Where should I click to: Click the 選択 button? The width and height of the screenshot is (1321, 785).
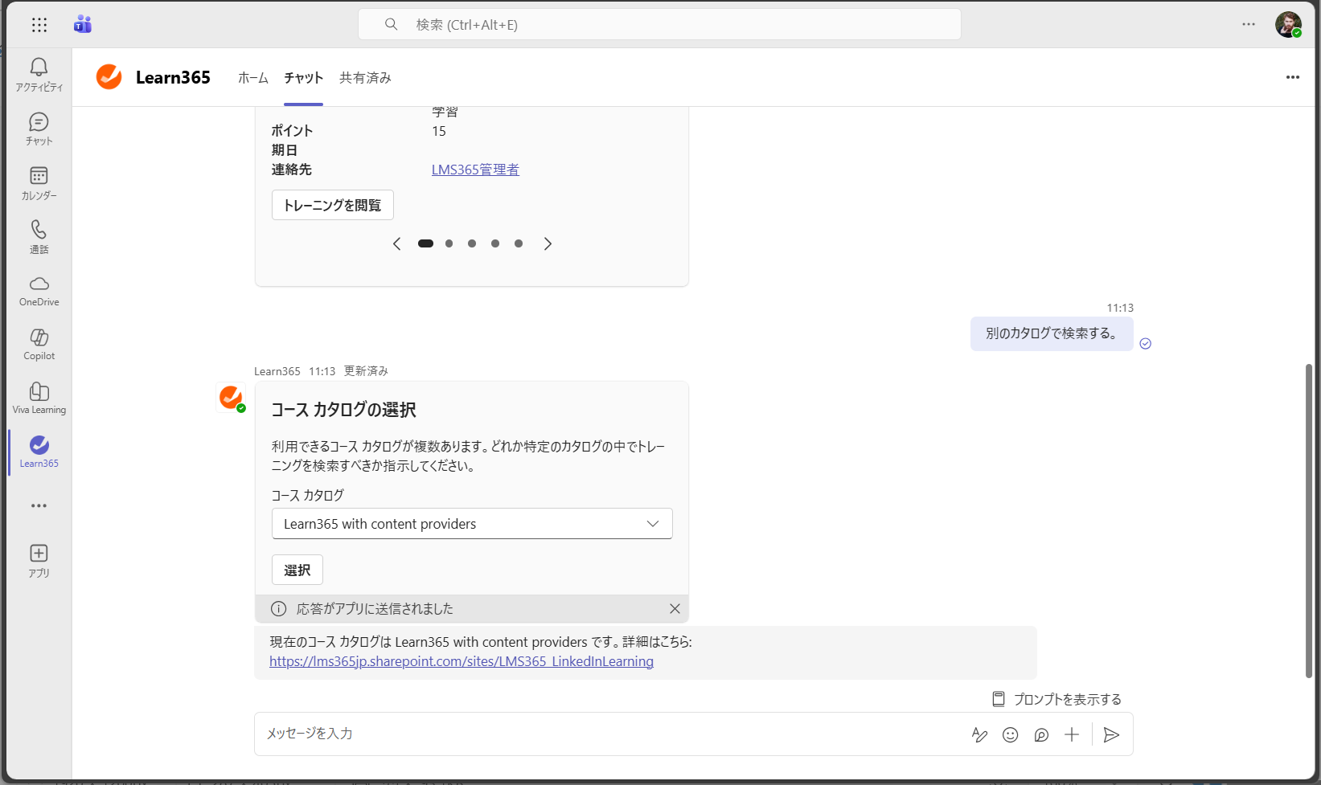297,570
